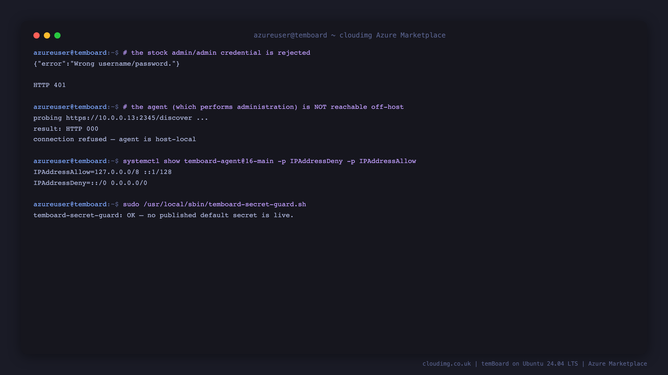The height and width of the screenshot is (375, 668).
Task: Click the footer text 'cloudimg.co.uk | temBoard on Ubuntu 24.04 LTS'
Action: pos(500,364)
